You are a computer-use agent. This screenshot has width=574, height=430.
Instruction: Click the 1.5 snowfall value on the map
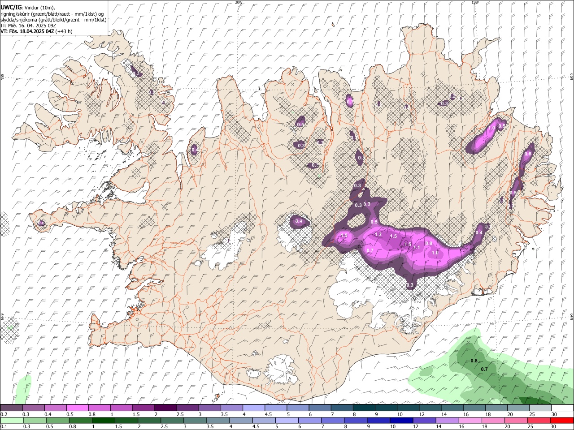point(393,236)
